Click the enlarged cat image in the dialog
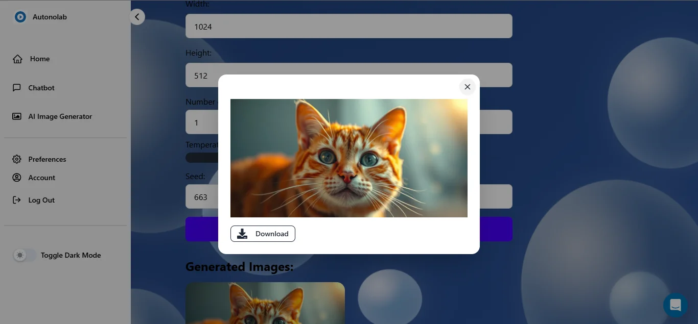The image size is (698, 324). point(349,158)
